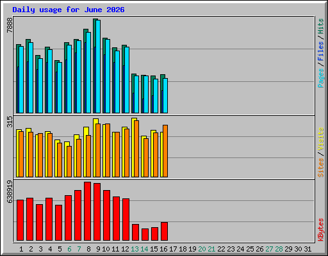Select the yellow visits bar for day 13

tap(133, 147)
